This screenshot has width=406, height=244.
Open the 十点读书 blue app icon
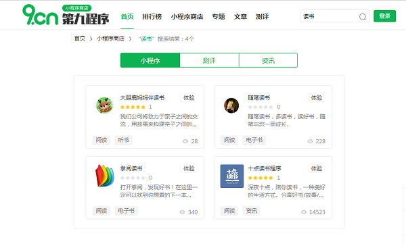[231, 176]
